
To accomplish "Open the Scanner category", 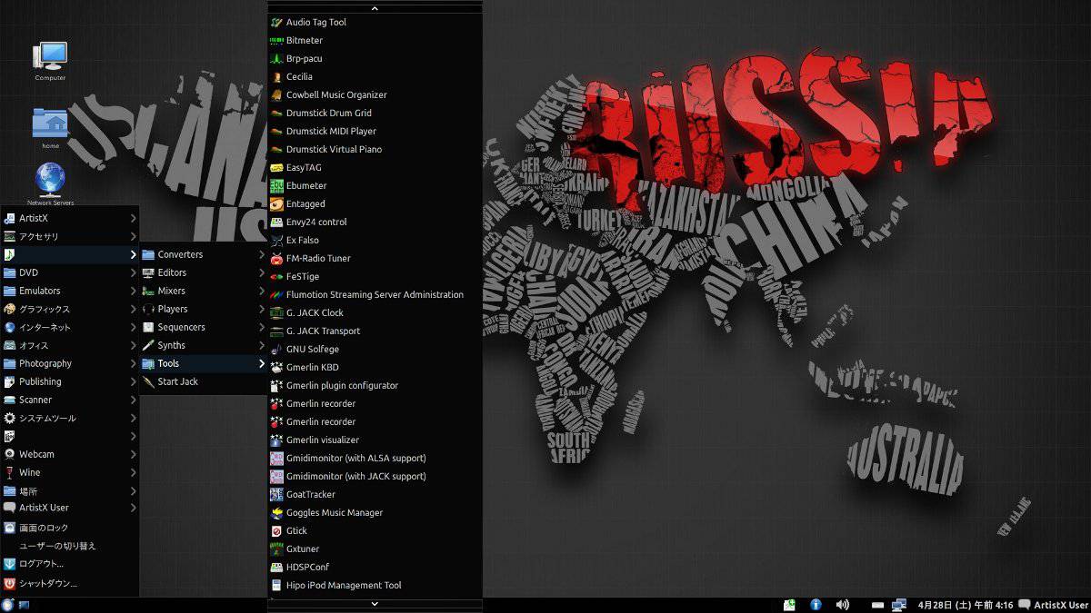I will [x=70, y=400].
